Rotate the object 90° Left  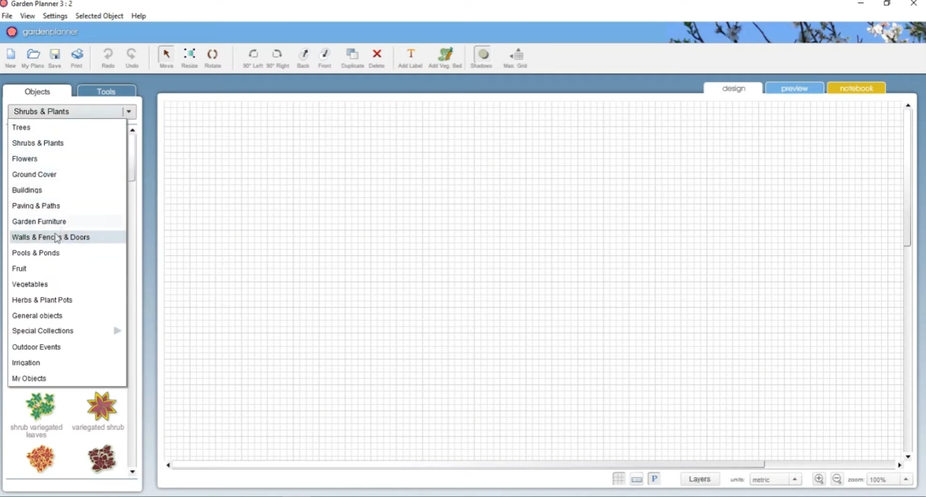253,57
